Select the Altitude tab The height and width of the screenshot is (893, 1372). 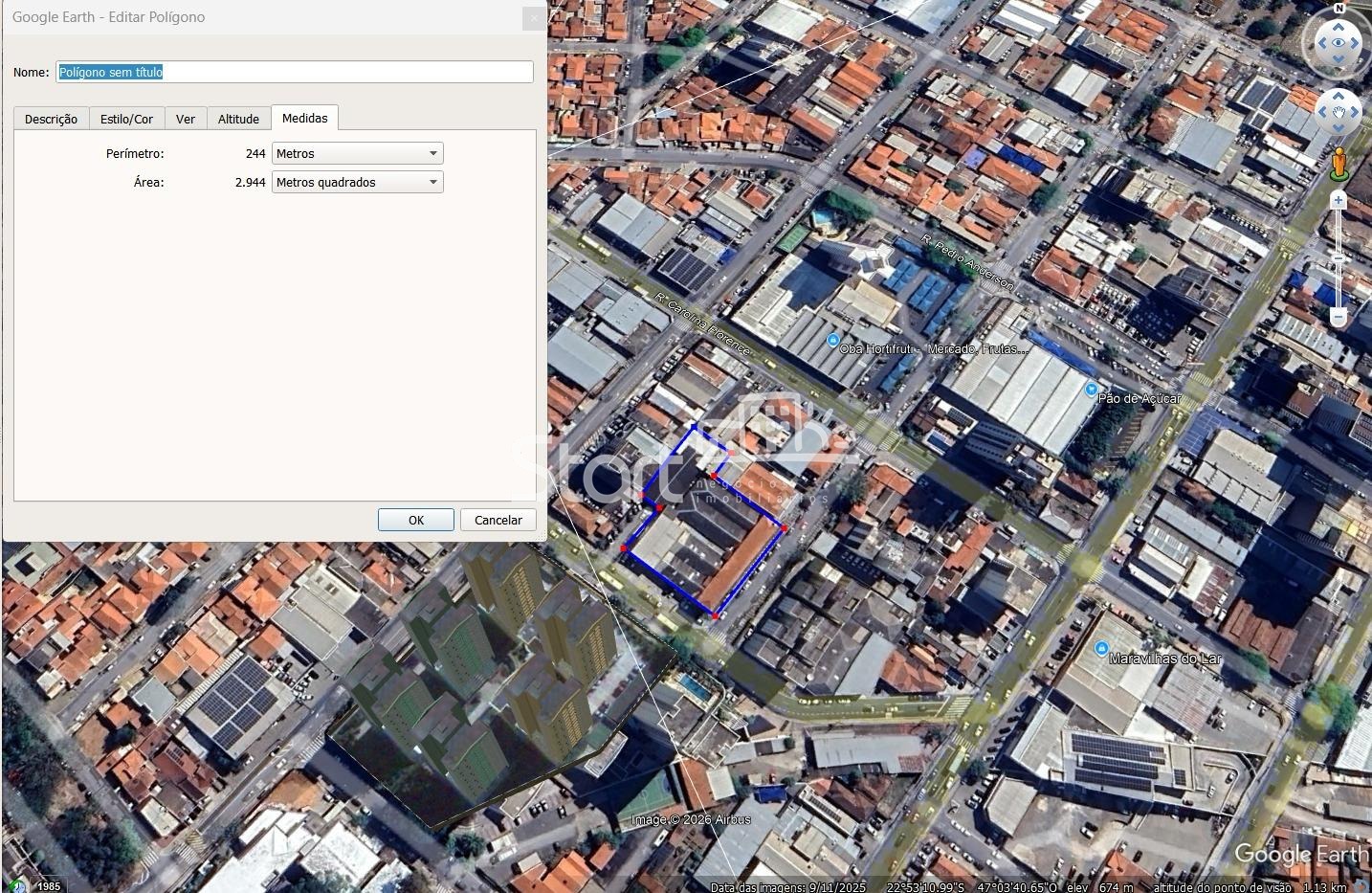238,119
